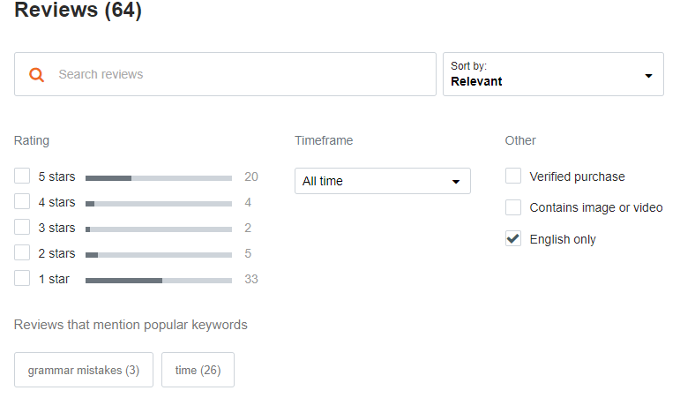Select the grammar mistakes (3) keyword

84,370
